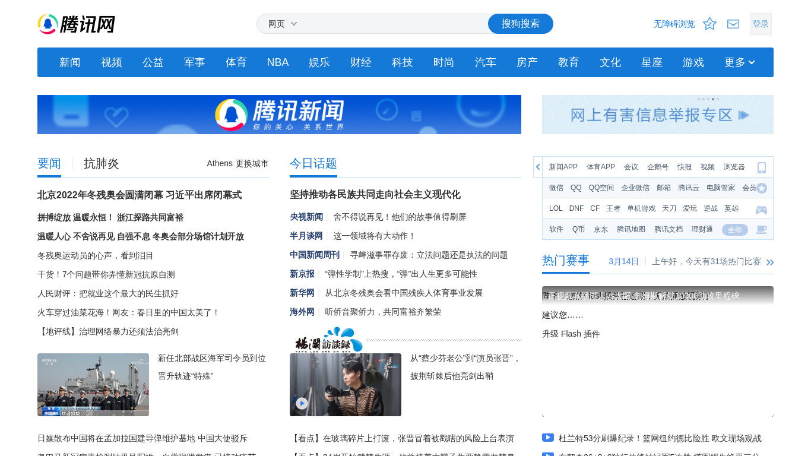Open 无障碍浏览 accessibility link
811x456 pixels.
coord(674,24)
